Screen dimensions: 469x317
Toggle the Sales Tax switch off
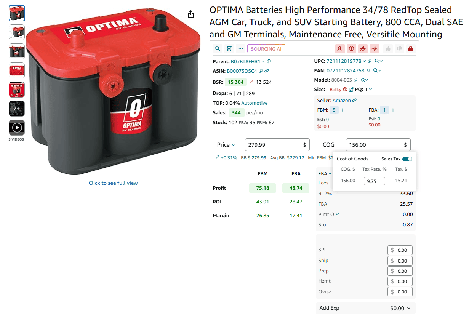tap(407, 159)
